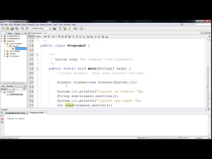Collapse the main method fold at line 19

click(x=37, y=68)
